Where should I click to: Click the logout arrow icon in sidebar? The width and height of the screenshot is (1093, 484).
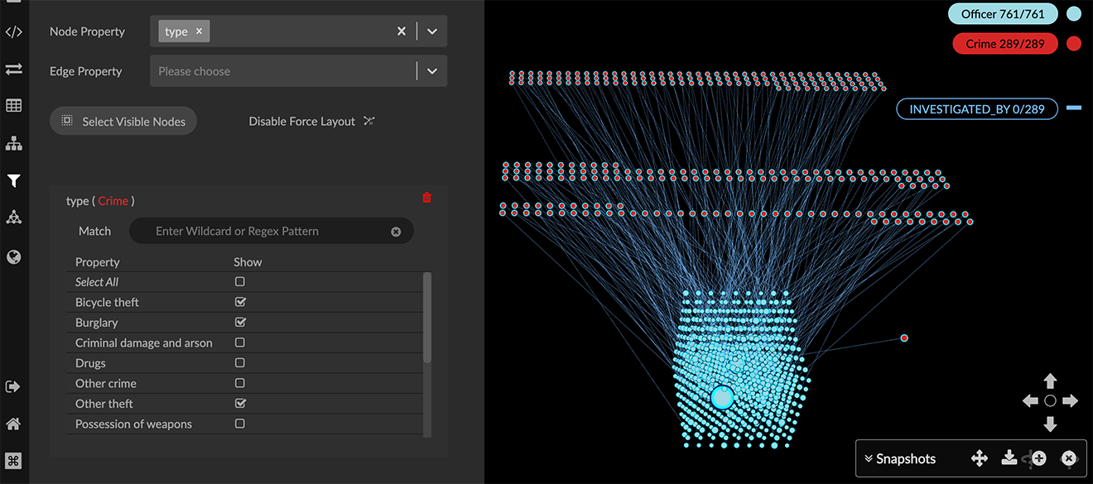coord(13,386)
